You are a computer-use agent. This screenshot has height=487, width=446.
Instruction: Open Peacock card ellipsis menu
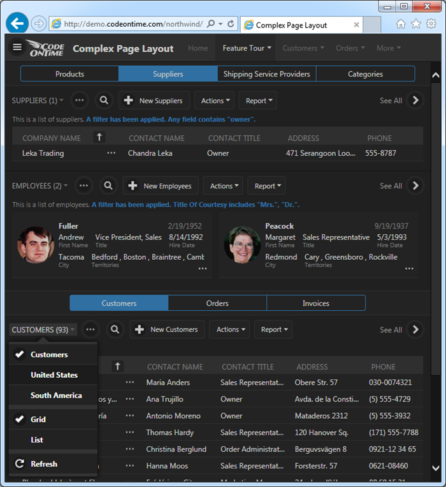(409, 268)
